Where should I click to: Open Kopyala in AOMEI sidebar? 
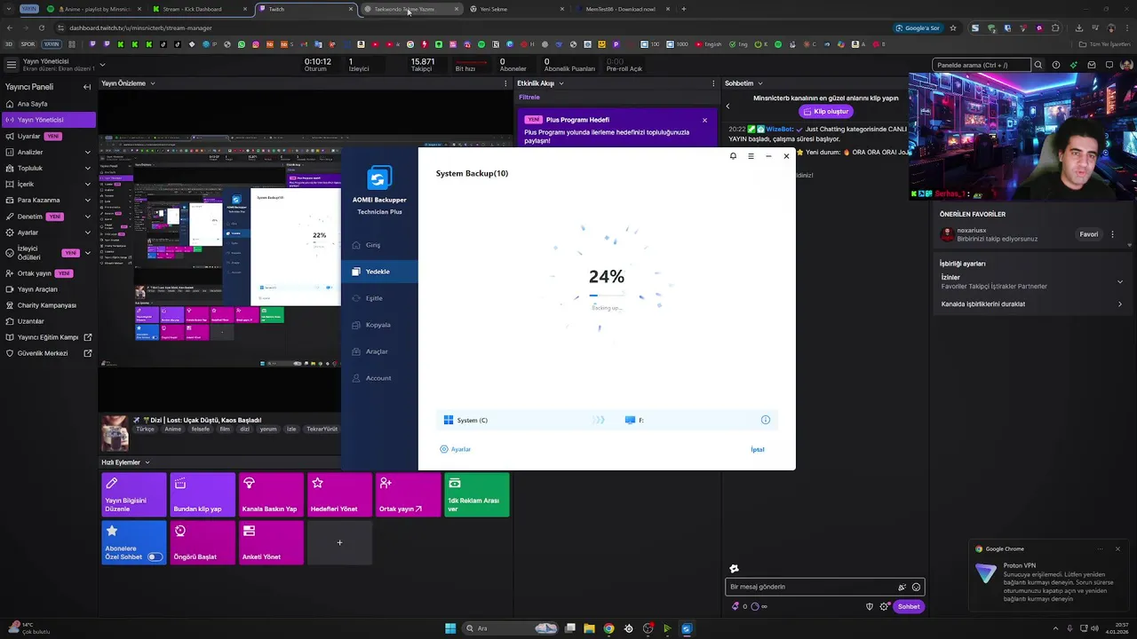tap(379, 325)
